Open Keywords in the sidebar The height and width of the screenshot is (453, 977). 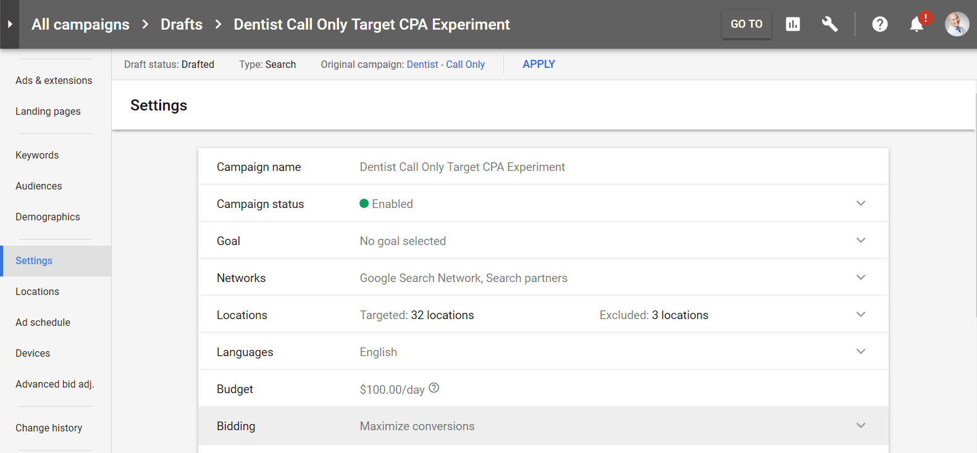37,156
